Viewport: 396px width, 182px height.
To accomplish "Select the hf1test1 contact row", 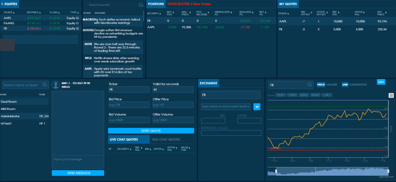I will (24, 123).
